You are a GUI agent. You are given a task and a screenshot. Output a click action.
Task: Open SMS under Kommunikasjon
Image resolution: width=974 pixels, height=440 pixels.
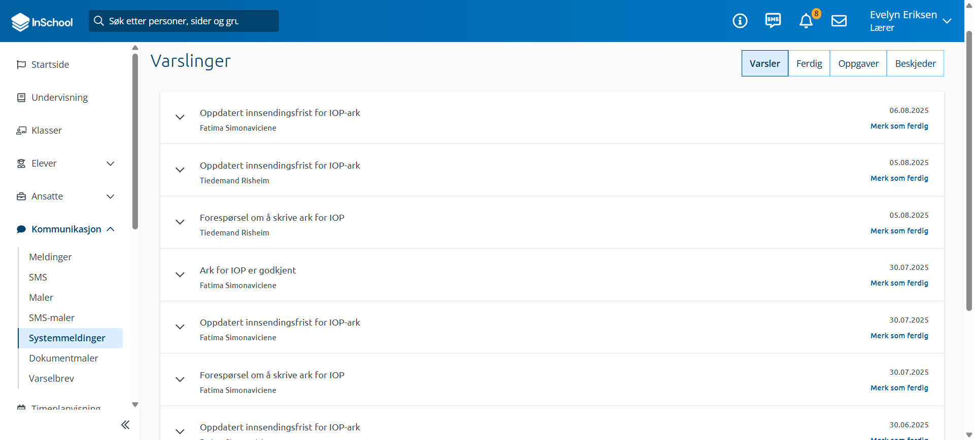click(38, 277)
